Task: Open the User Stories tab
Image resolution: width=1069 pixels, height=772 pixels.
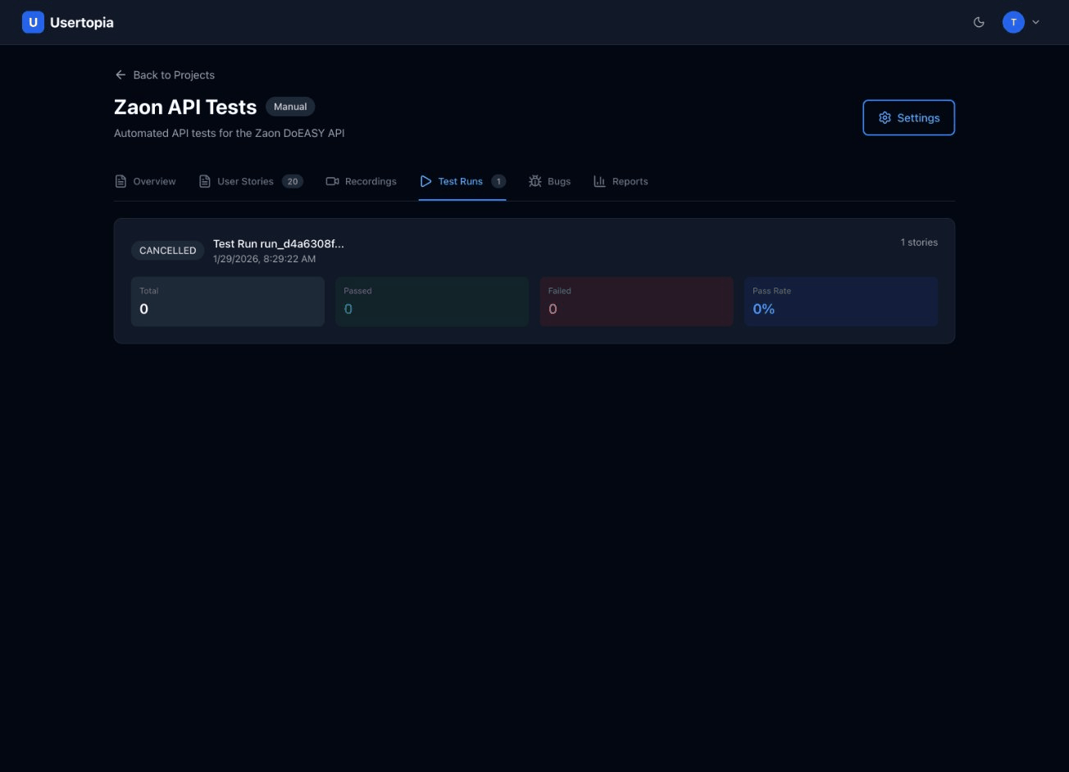Action: tap(244, 181)
